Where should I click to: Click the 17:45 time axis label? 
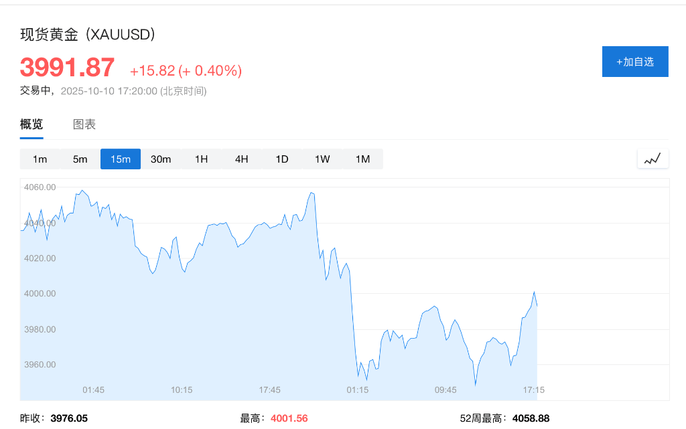pos(269,390)
